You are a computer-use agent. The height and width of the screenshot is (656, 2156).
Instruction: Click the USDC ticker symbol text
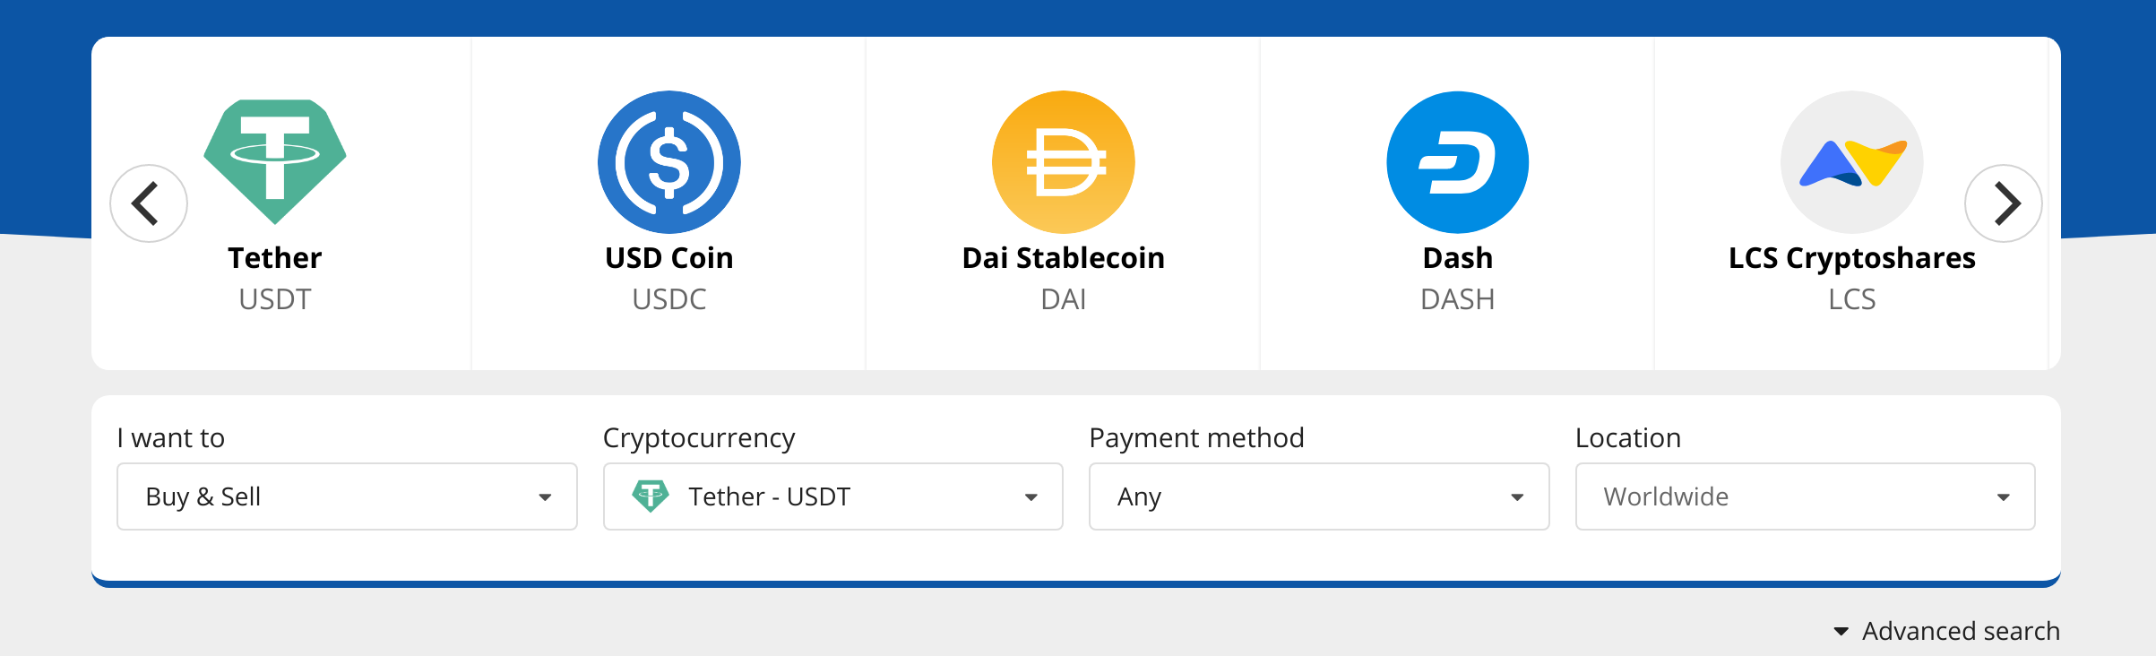[669, 299]
